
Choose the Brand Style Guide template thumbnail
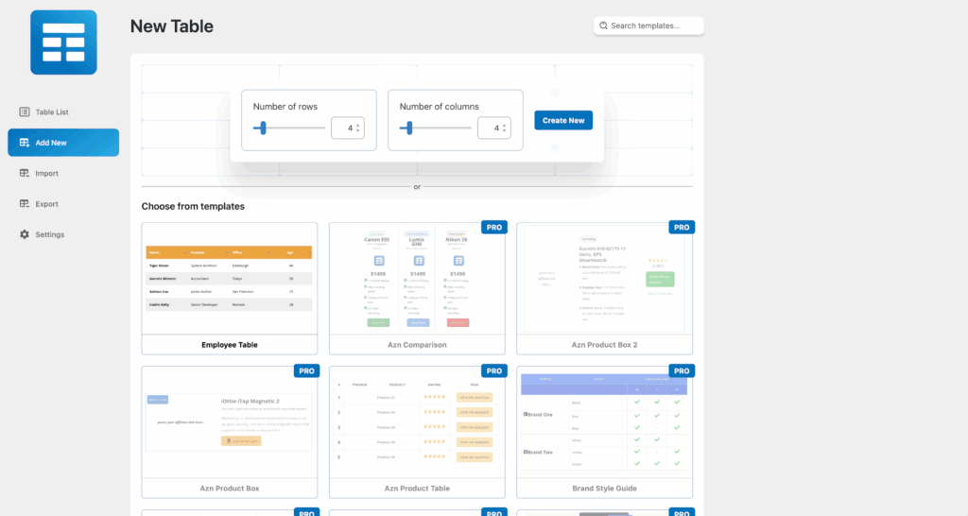604,422
